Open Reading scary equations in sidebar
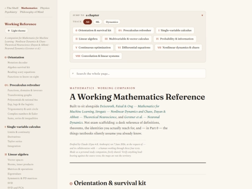Screen dimensions: 252x189 [x=21, y=72]
